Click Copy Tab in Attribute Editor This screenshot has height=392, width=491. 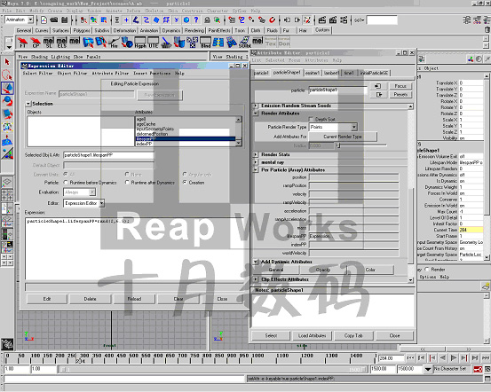[x=353, y=336]
